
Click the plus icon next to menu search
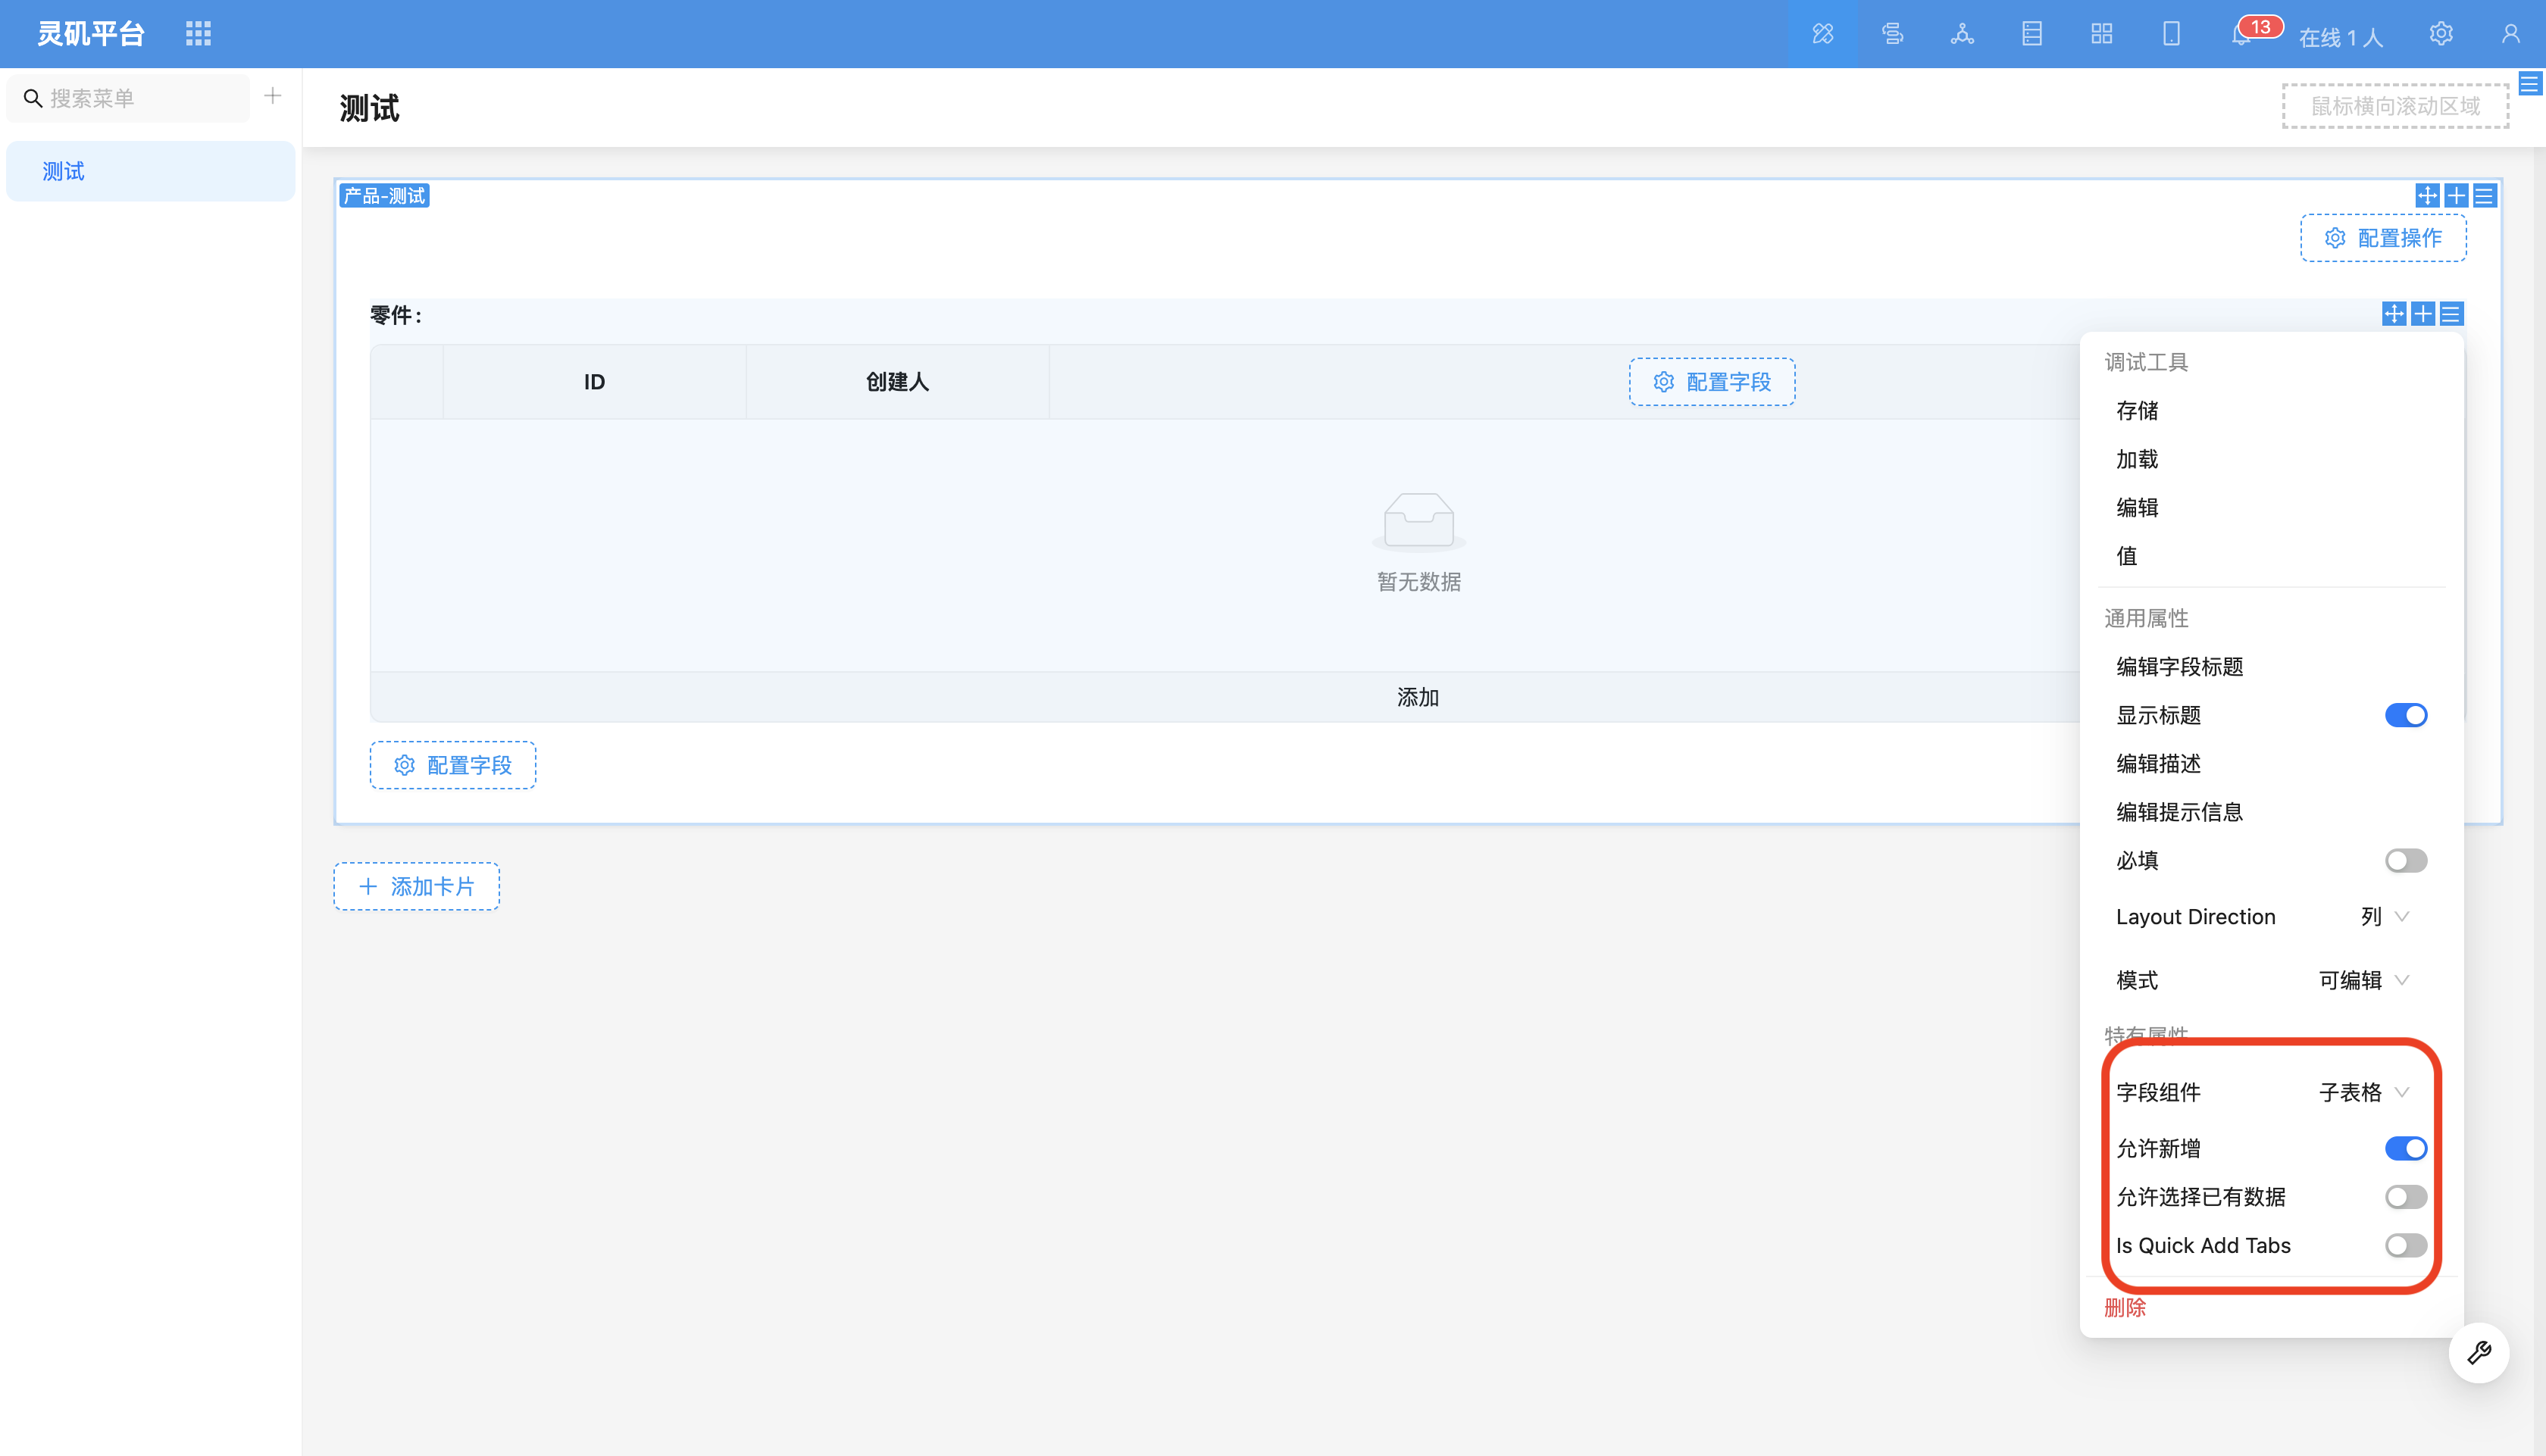click(x=273, y=96)
